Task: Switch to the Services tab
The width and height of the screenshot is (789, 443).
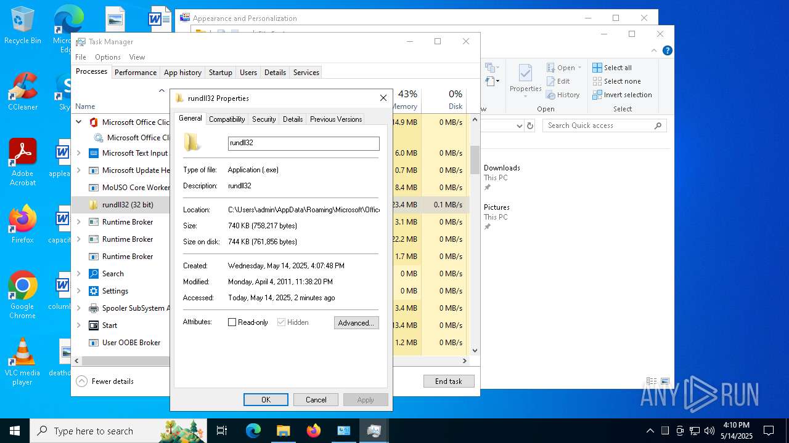Action: (x=306, y=73)
